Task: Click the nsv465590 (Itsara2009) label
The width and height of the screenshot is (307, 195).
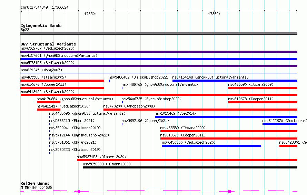Action: (251, 84)
